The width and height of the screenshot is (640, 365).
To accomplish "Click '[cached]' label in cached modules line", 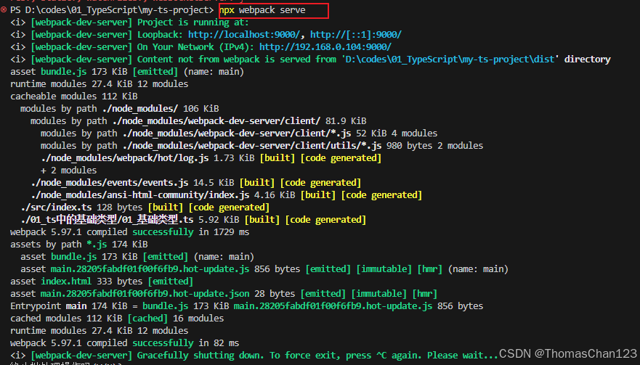I will pyautogui.click(x=147, y=319).
